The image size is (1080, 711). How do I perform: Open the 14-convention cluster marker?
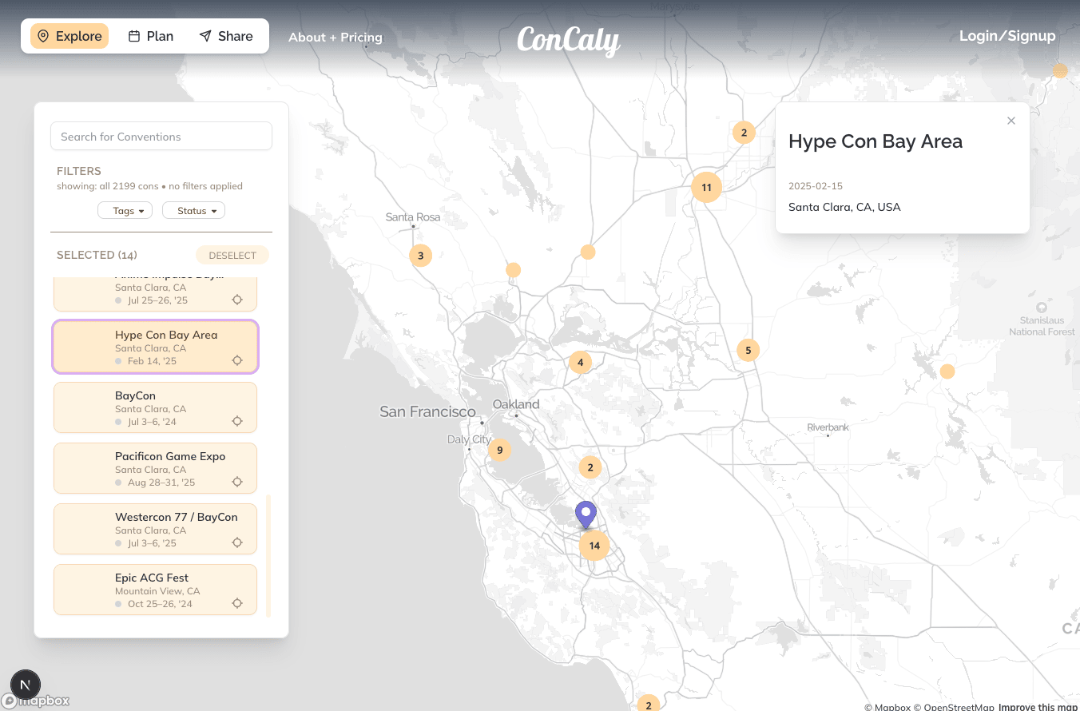[594, 546]
